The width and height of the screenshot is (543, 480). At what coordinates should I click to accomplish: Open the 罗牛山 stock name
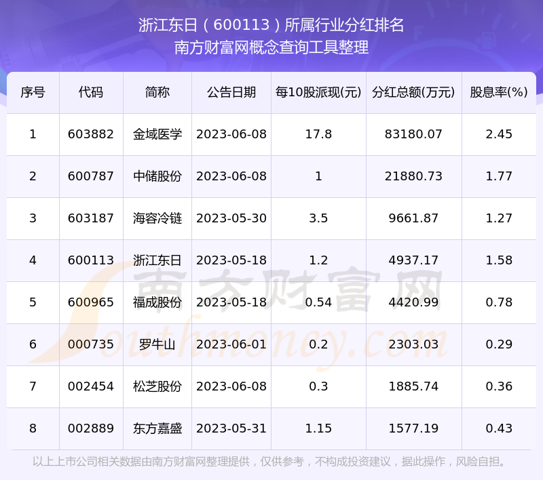tap(157, 344)
